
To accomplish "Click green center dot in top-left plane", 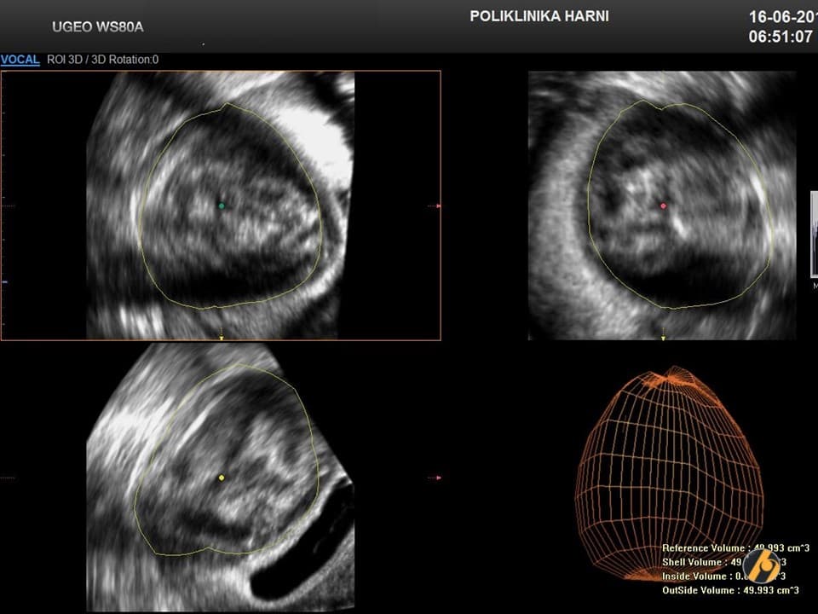I will (222, 206).
